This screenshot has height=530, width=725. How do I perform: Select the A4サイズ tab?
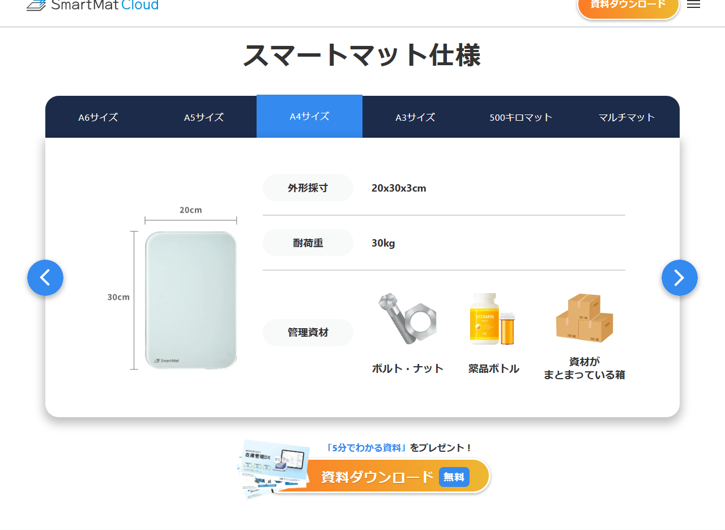pyautogui.click(x=309, y=116)
